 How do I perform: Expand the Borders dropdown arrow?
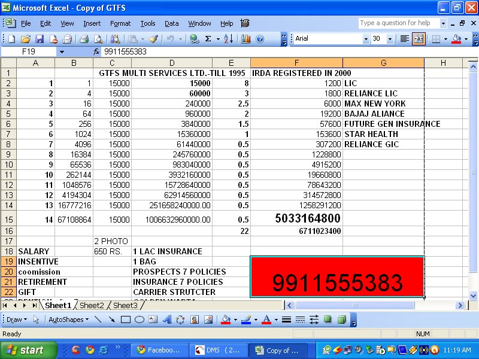point(445,39)
